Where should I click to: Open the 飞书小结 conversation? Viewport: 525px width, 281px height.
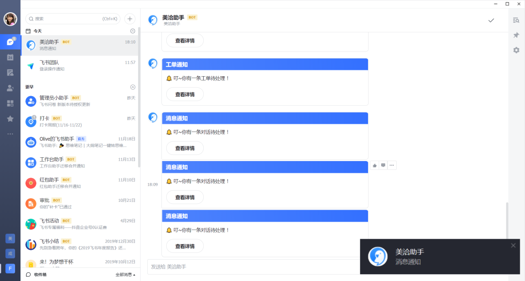tap(80, 244)
